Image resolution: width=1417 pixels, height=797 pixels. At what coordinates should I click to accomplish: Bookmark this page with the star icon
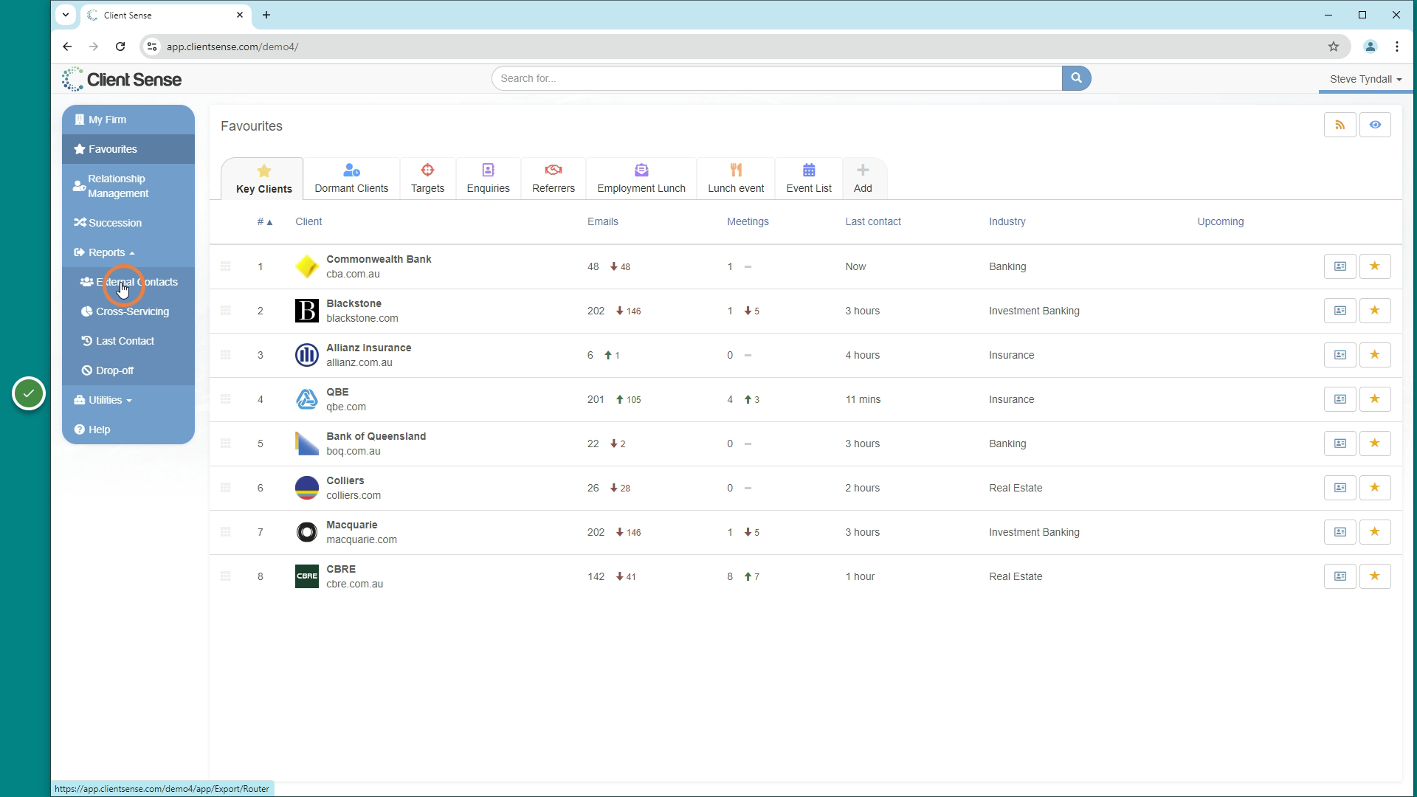[1334, 46]
